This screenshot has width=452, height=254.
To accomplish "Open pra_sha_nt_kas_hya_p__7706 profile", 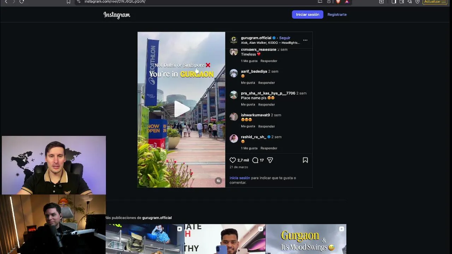I will pyautogui.click(x=268, y=93).
